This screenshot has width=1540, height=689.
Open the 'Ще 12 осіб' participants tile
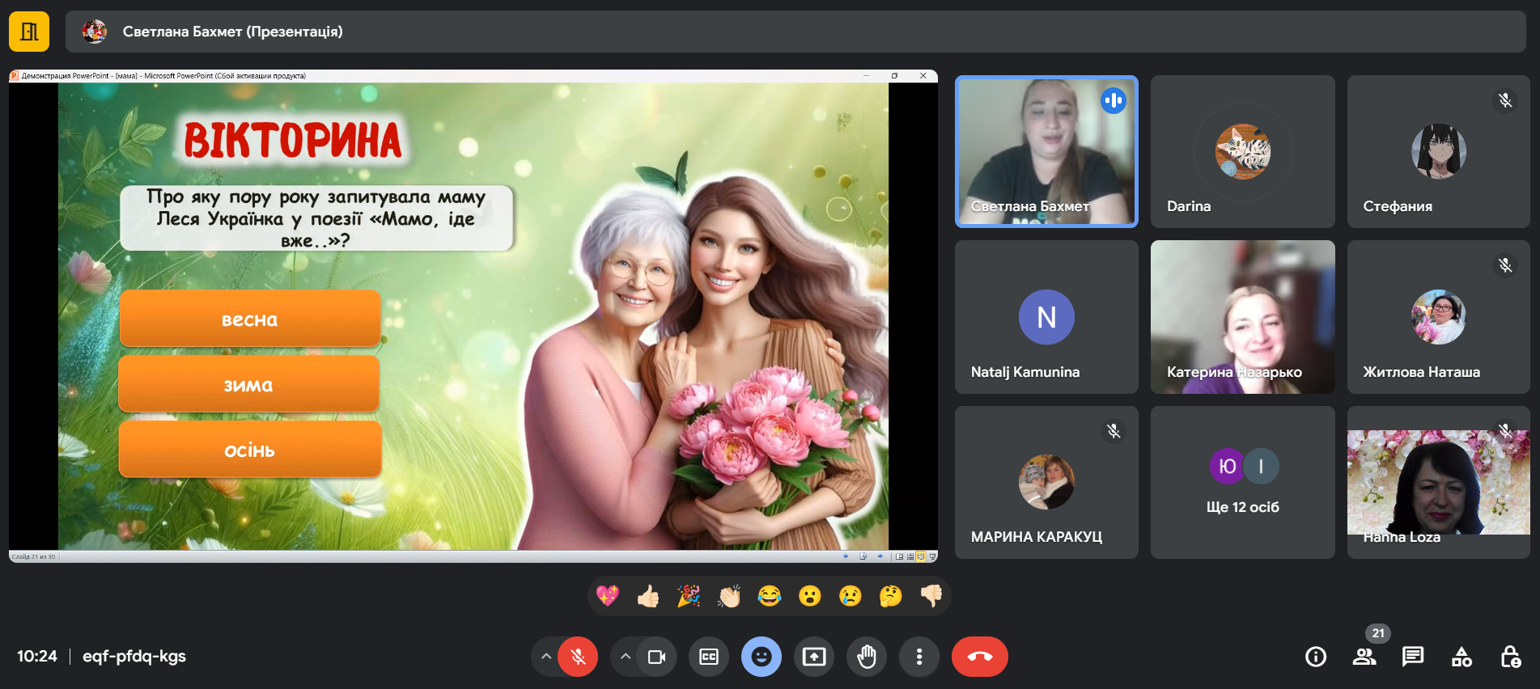coord(1242,483)
